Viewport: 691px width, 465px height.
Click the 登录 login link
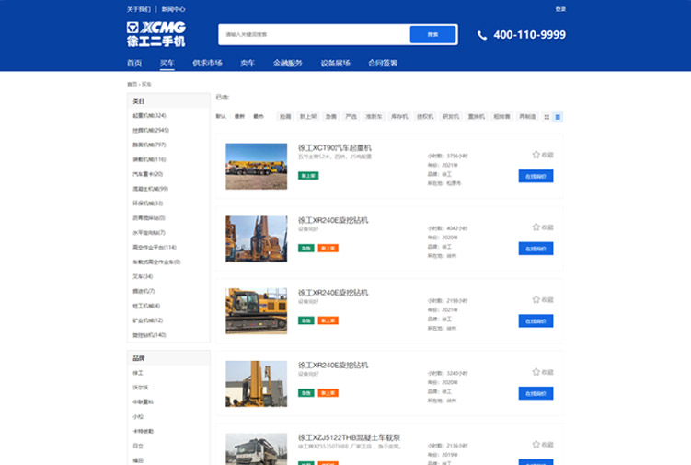pyautogui.click(x=560, y=9)
